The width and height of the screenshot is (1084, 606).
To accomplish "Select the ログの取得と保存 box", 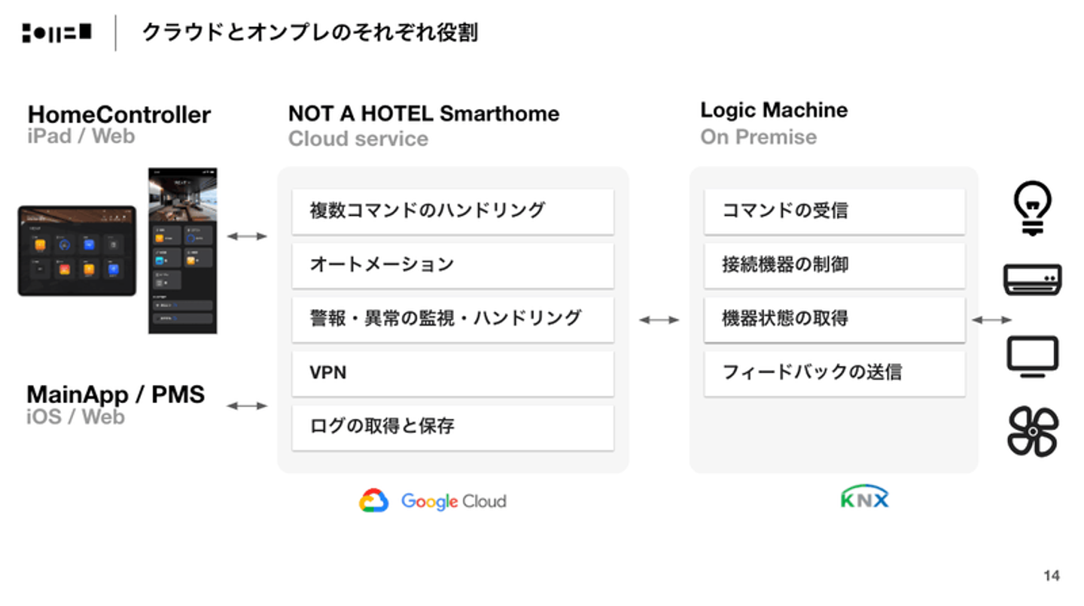I will pos(452,427).
